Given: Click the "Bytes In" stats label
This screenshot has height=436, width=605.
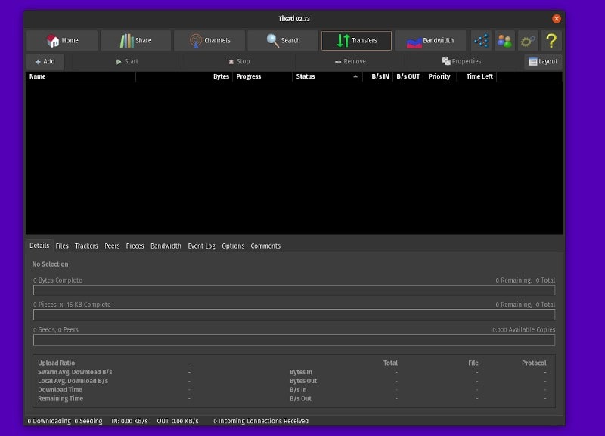Looking at the screenshot, I should point(301,372).
